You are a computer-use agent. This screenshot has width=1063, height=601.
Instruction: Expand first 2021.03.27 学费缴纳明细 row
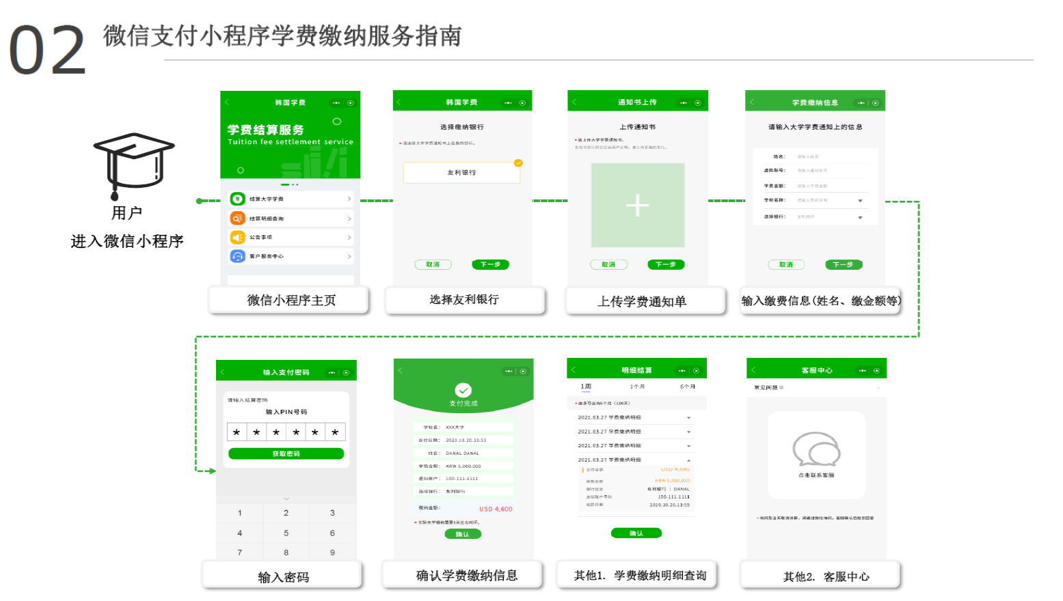point(688,417)
